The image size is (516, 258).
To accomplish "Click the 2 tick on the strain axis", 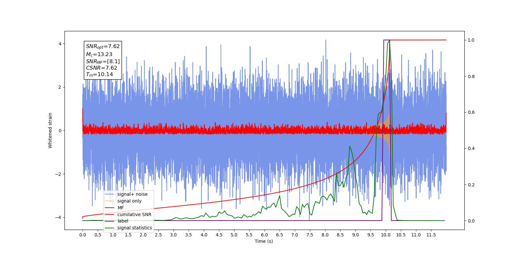I will [x=60, y=87].
